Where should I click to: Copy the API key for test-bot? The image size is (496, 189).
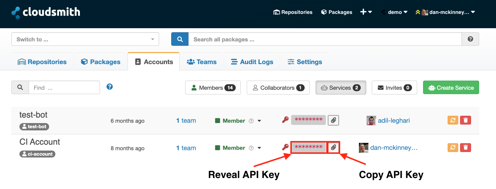coord(333,120)
